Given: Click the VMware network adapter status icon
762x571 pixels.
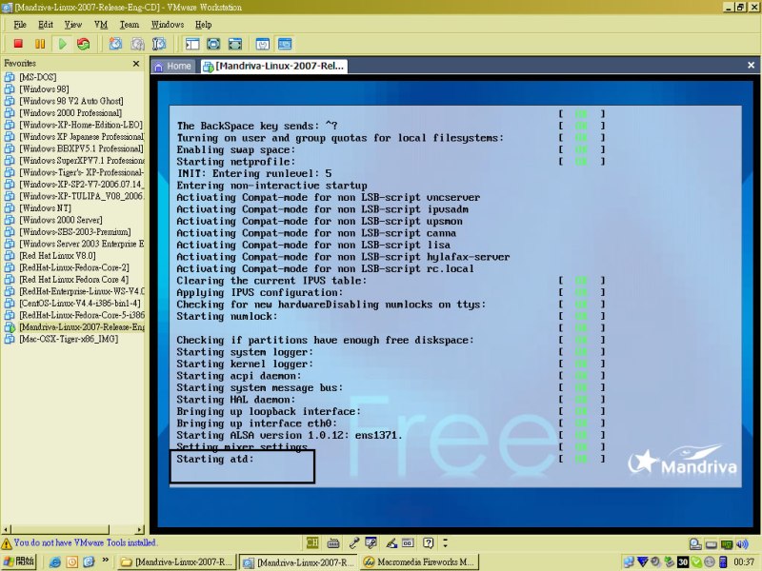Looking at the screenshot, I should (x=727, y=544).
